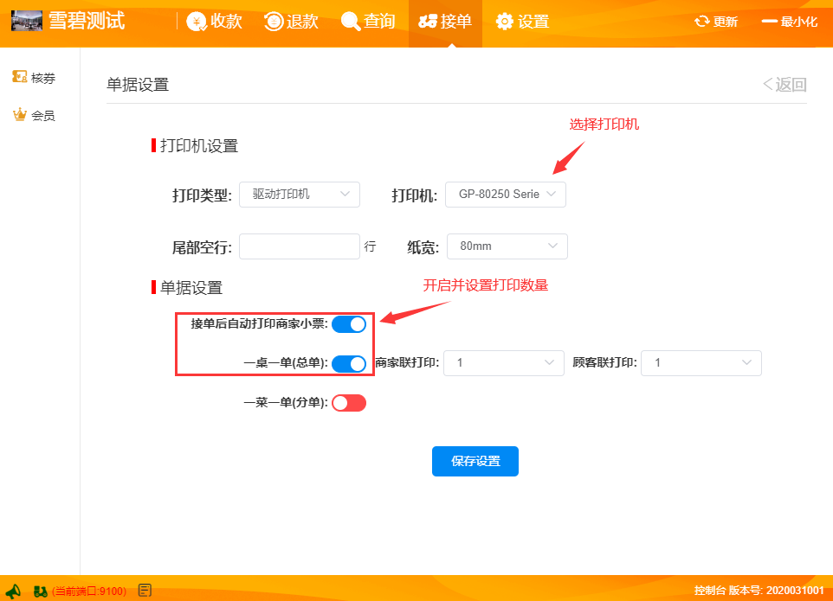This screenshot has width=833, height=601.
Task: Enable the 一菜一单(分单) switch
Action: tap(349, 403)
